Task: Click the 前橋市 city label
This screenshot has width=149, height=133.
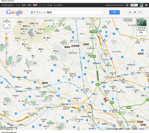Action: 141,54
